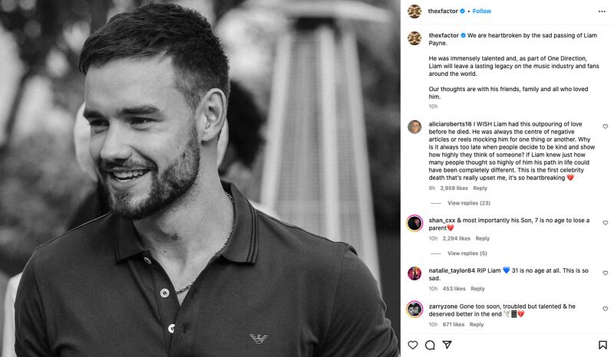Show the 2,959 likes on aliciaroberts16's comment
614x357 pixels.
(454, 188)
